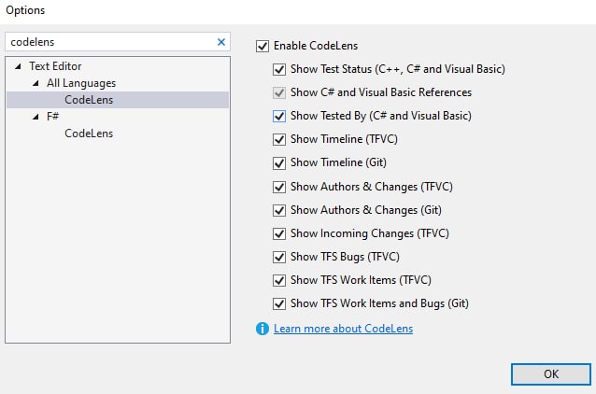This screenshot has width=596, height=394.
Task: Uncheck Show TFS Bugs (TFVC)
Action: pos(279,258)
